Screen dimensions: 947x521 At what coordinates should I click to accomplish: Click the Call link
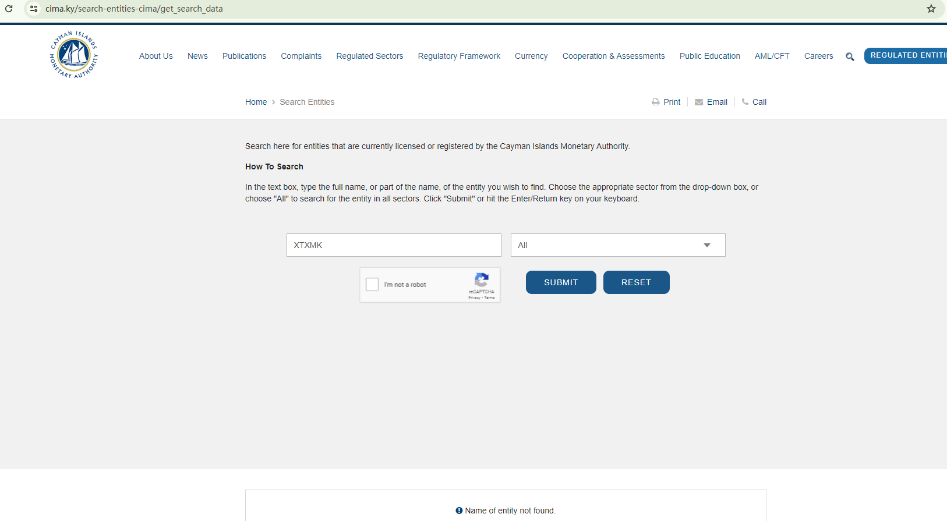(759, 102)
